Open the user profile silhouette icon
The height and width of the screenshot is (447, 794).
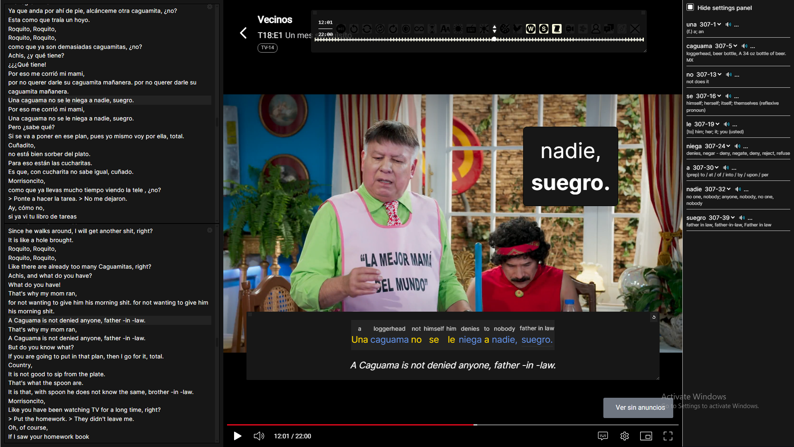tap(596, 29)
